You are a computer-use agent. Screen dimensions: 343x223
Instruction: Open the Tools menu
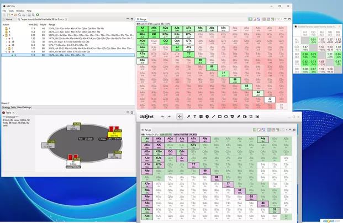pyautogui.click(x=11, y=10)
